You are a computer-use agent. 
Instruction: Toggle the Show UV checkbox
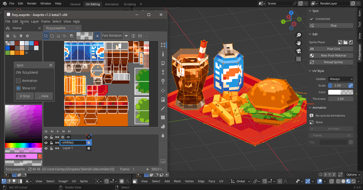tap(18, 88)
